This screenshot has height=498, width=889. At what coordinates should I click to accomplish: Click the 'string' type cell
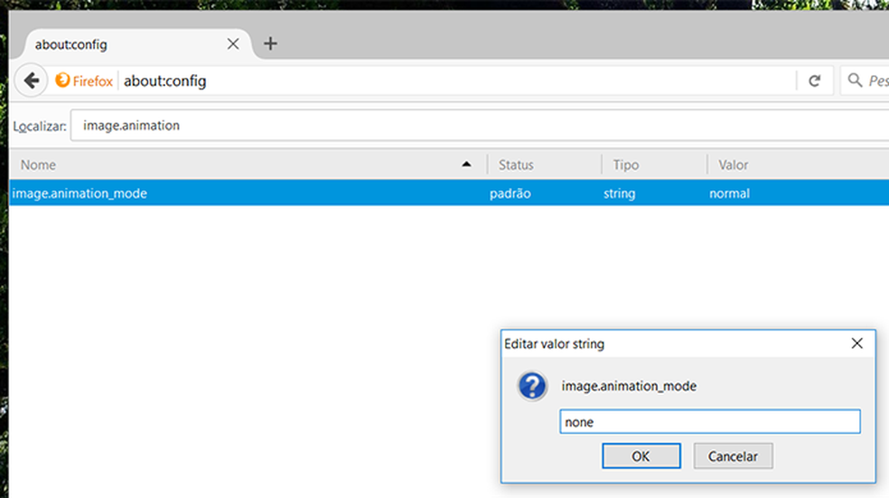[619, 193]
